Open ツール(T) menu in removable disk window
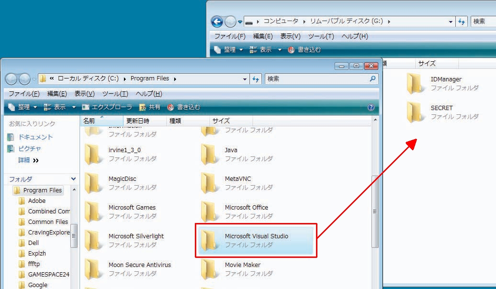 321,36
